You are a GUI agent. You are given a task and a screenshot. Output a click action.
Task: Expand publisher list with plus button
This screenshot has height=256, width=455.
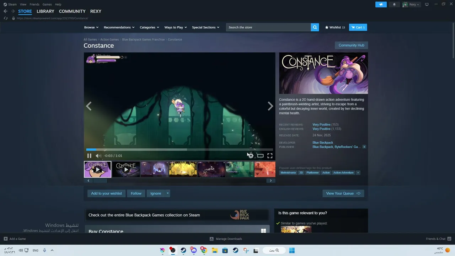coord(364,147)
